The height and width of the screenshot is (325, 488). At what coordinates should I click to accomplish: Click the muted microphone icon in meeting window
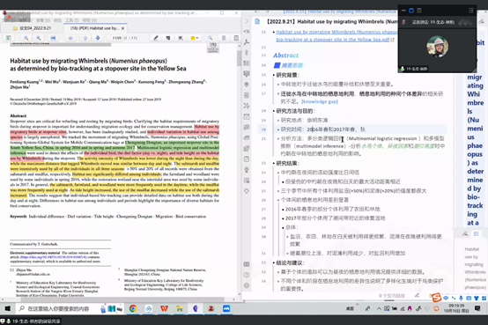tap(404, 22)
